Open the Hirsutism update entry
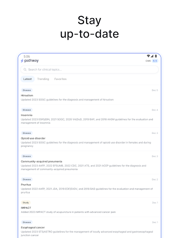Viewport: 179px width, 238px height. (89, 95)
